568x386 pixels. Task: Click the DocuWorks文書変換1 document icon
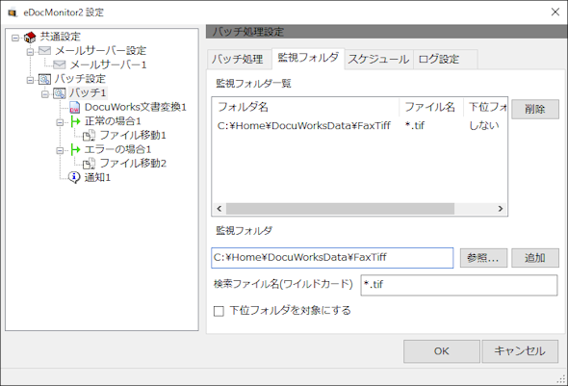point(74,107)
